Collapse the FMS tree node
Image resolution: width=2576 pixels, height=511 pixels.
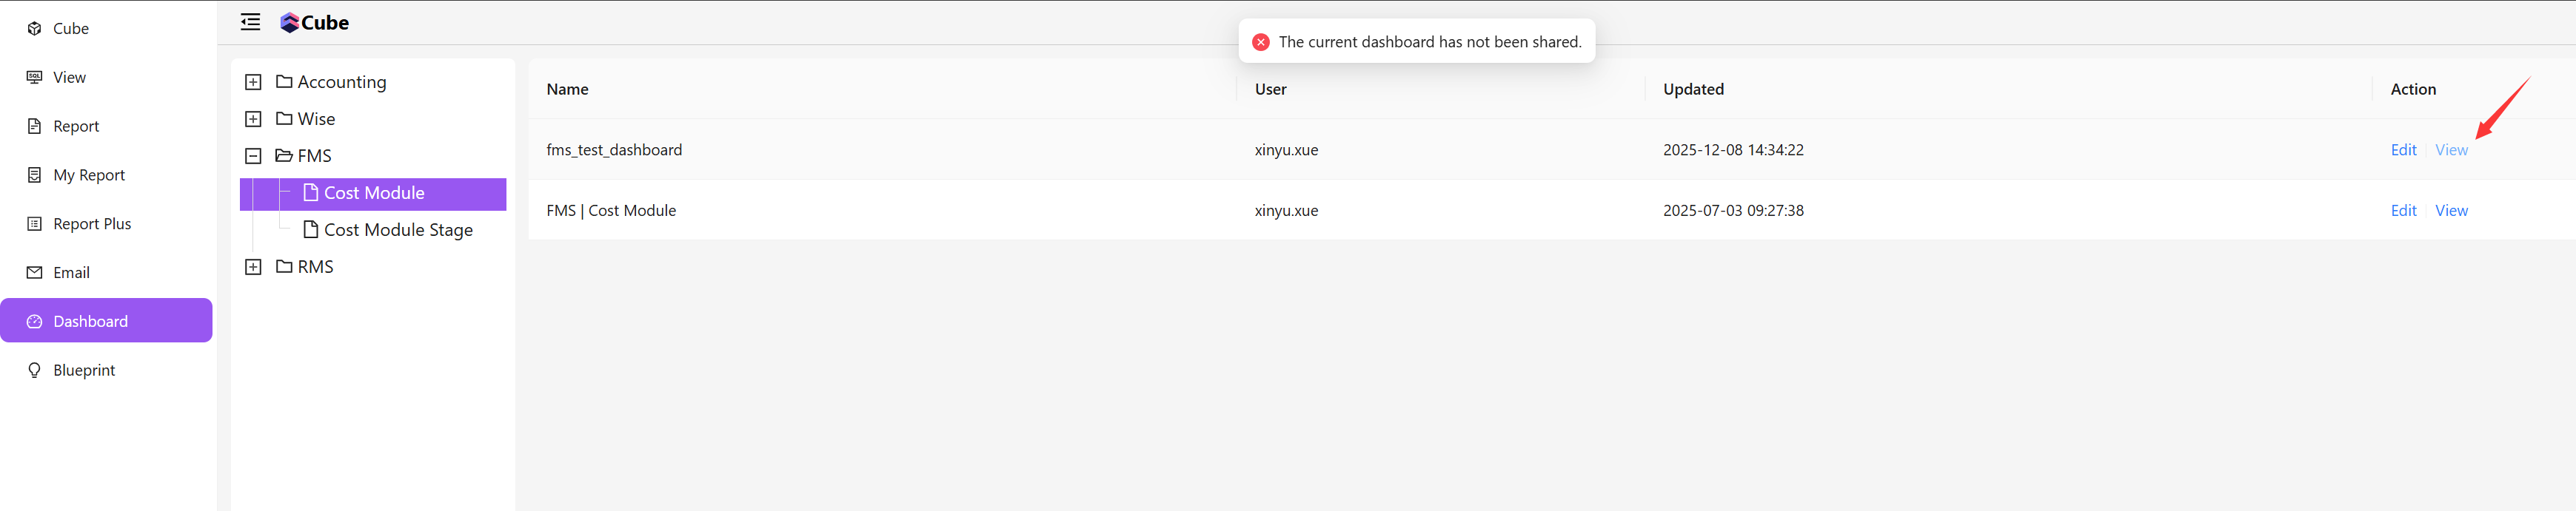[x=254, y=156]
